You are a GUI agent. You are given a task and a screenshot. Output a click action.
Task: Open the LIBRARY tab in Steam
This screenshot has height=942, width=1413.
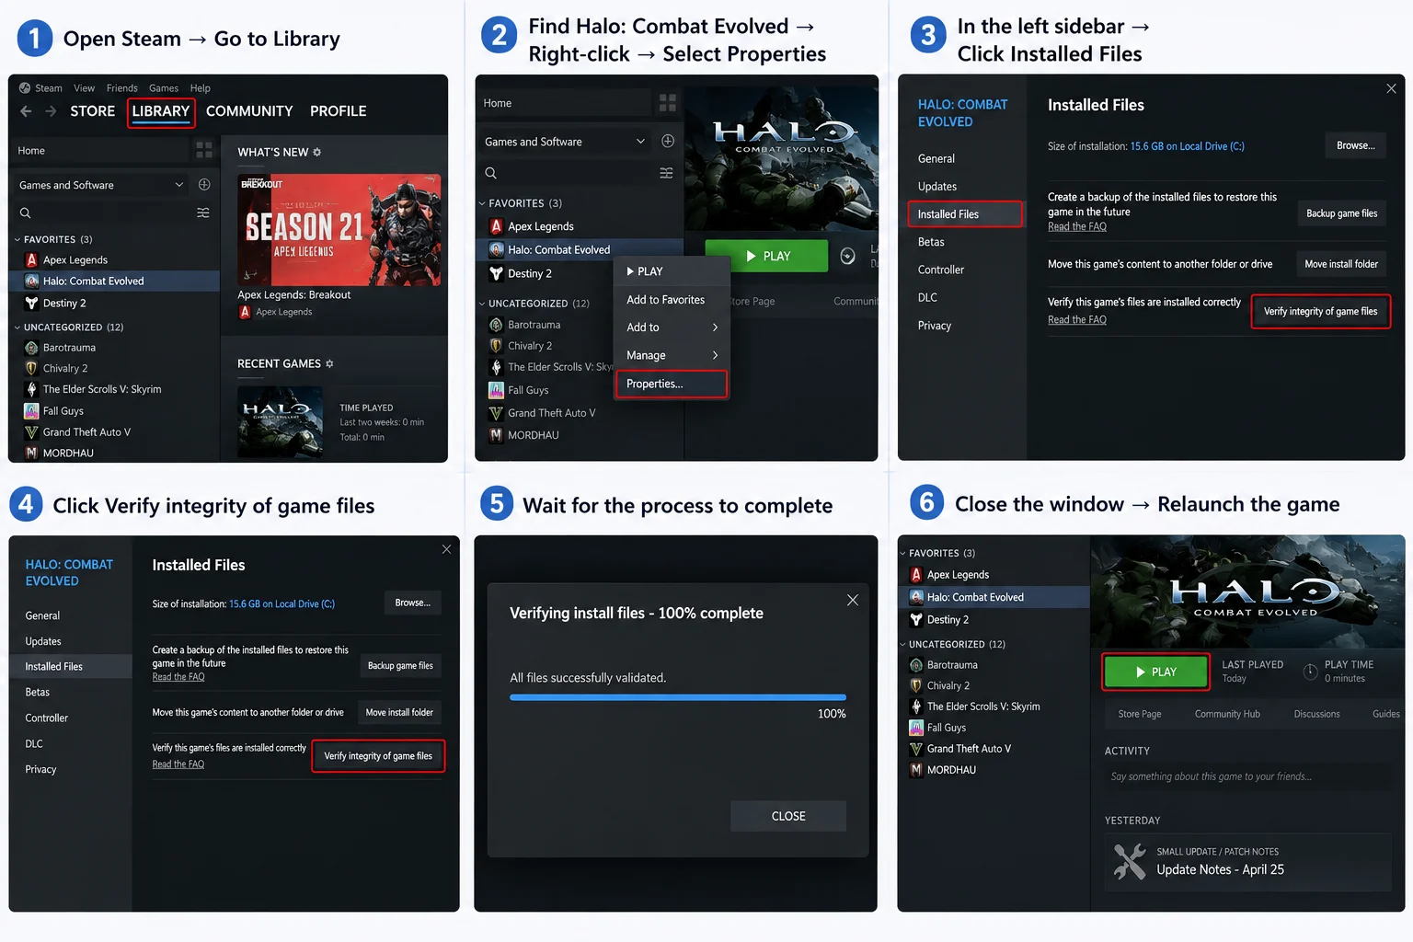(x=161, y=111)
